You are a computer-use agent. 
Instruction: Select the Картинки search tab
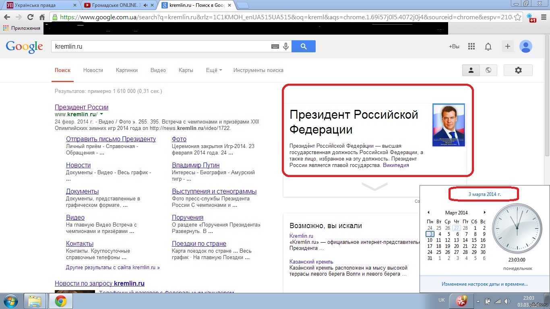point(126,70)
